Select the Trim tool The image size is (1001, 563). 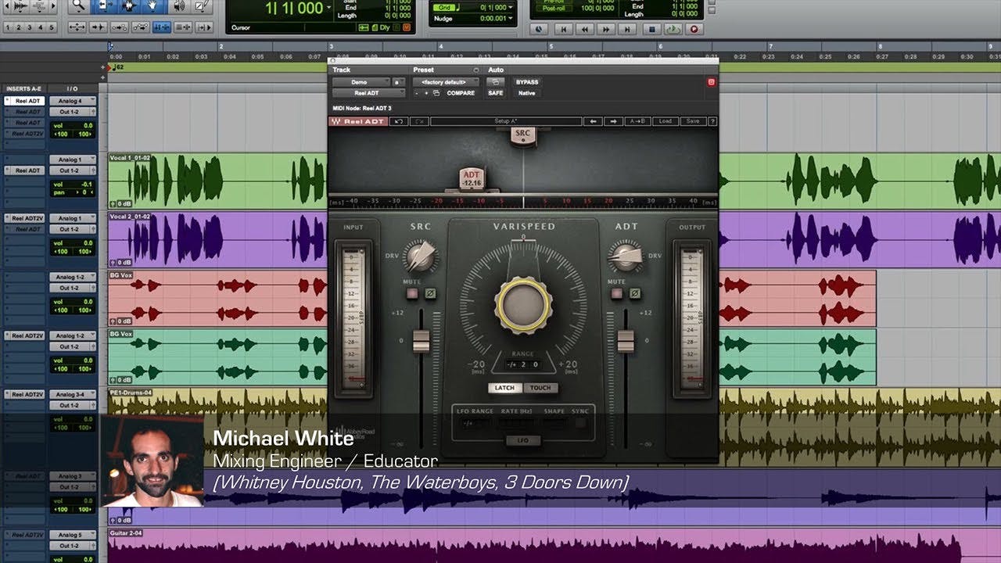(x=105, y=6)
